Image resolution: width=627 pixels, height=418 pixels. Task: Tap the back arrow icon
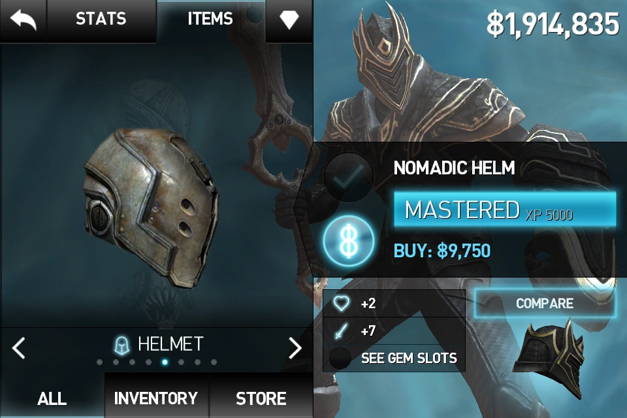[24, 20]
